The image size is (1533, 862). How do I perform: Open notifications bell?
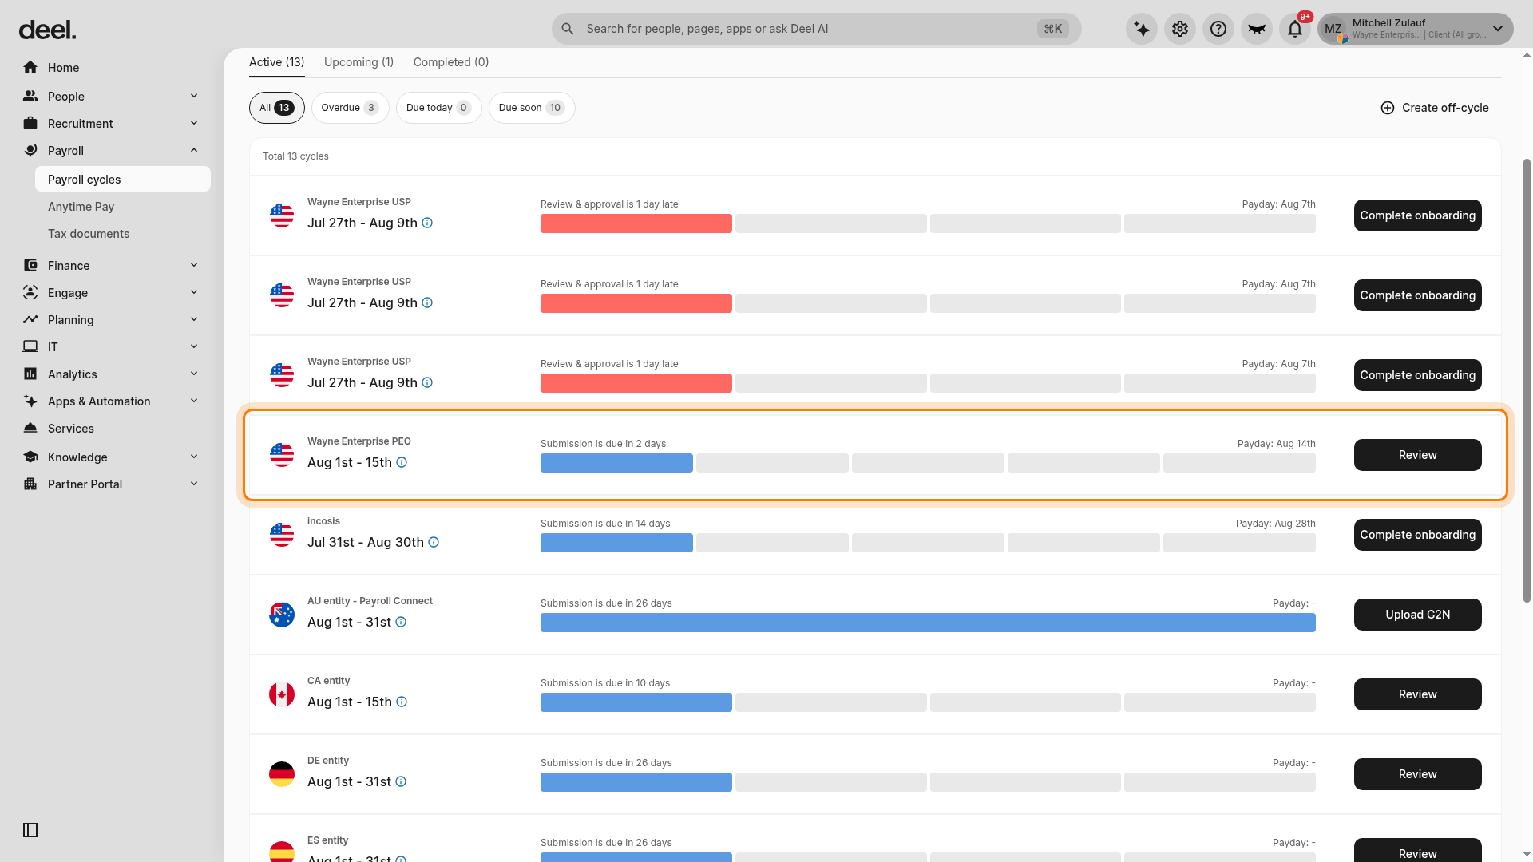point(1295,29)
